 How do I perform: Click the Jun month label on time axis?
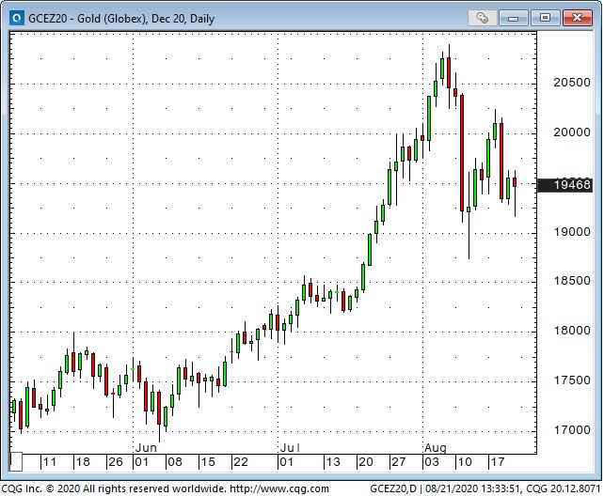pyautogui.click(x=146, y=448)
